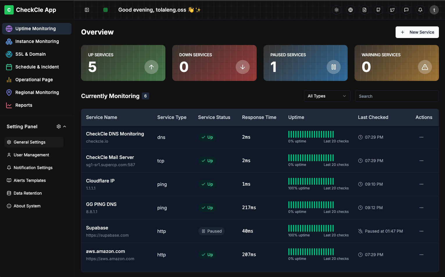Viewport: 445px width, 277px height.
Task: Open the All Types filter dropdown
Action: [x=327, y=96]
